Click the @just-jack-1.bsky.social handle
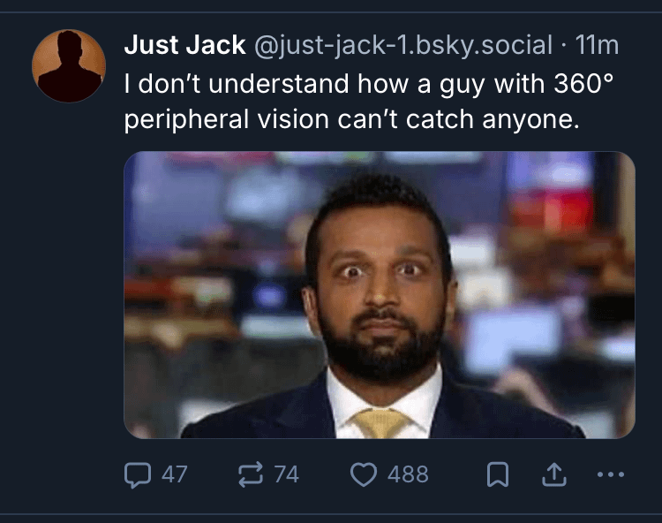662x523 pixels. [403, 44]
